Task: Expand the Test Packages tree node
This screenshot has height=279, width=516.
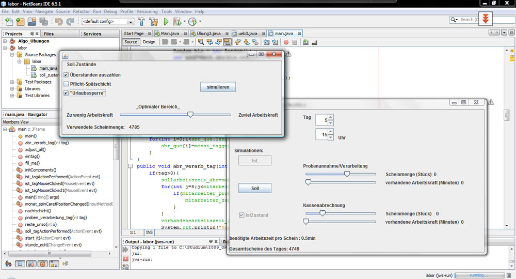Action: (12, 82)
